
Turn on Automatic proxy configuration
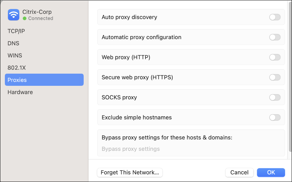pyautogui.click(x=275, y=37)
